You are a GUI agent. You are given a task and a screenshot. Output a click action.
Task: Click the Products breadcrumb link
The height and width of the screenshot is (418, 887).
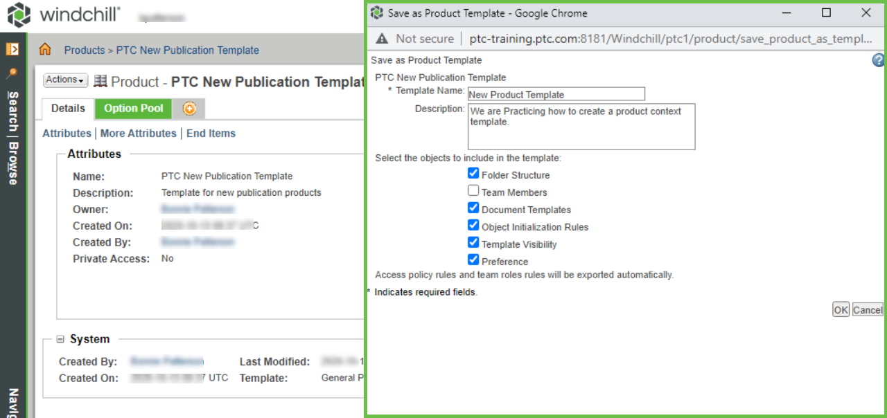(85, 51)
